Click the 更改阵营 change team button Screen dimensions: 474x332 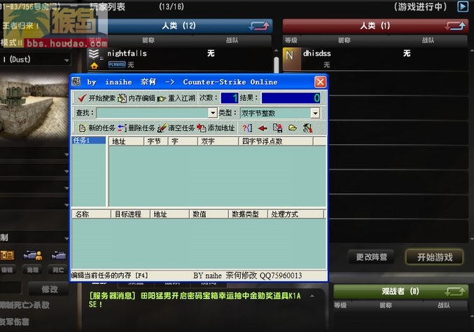pyautogui.click(x=371, y=257)
